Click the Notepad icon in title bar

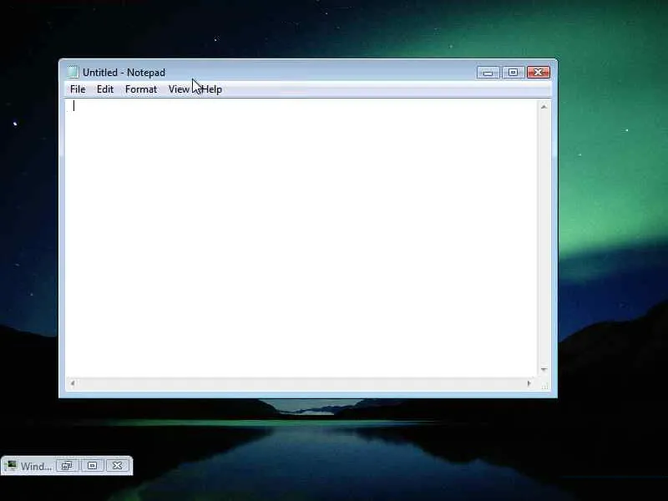pos(73,72)
